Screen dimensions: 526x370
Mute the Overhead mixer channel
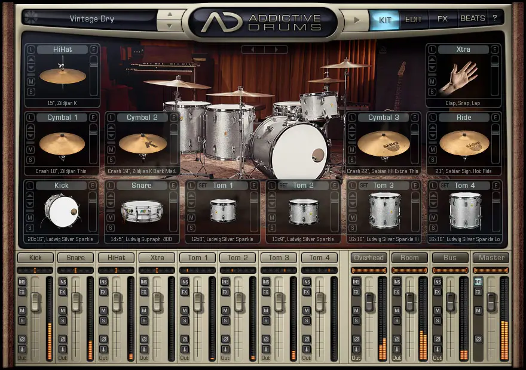356,310
